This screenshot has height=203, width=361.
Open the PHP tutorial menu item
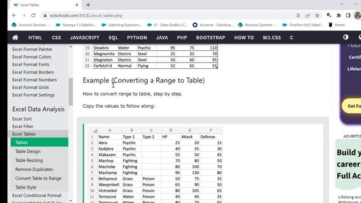click(x=182, y=38)
